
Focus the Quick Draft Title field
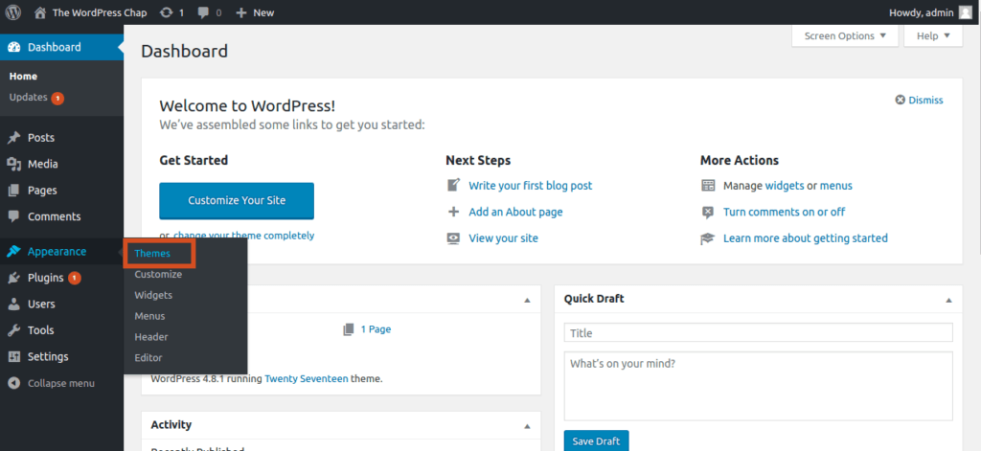tap(759, 333)
